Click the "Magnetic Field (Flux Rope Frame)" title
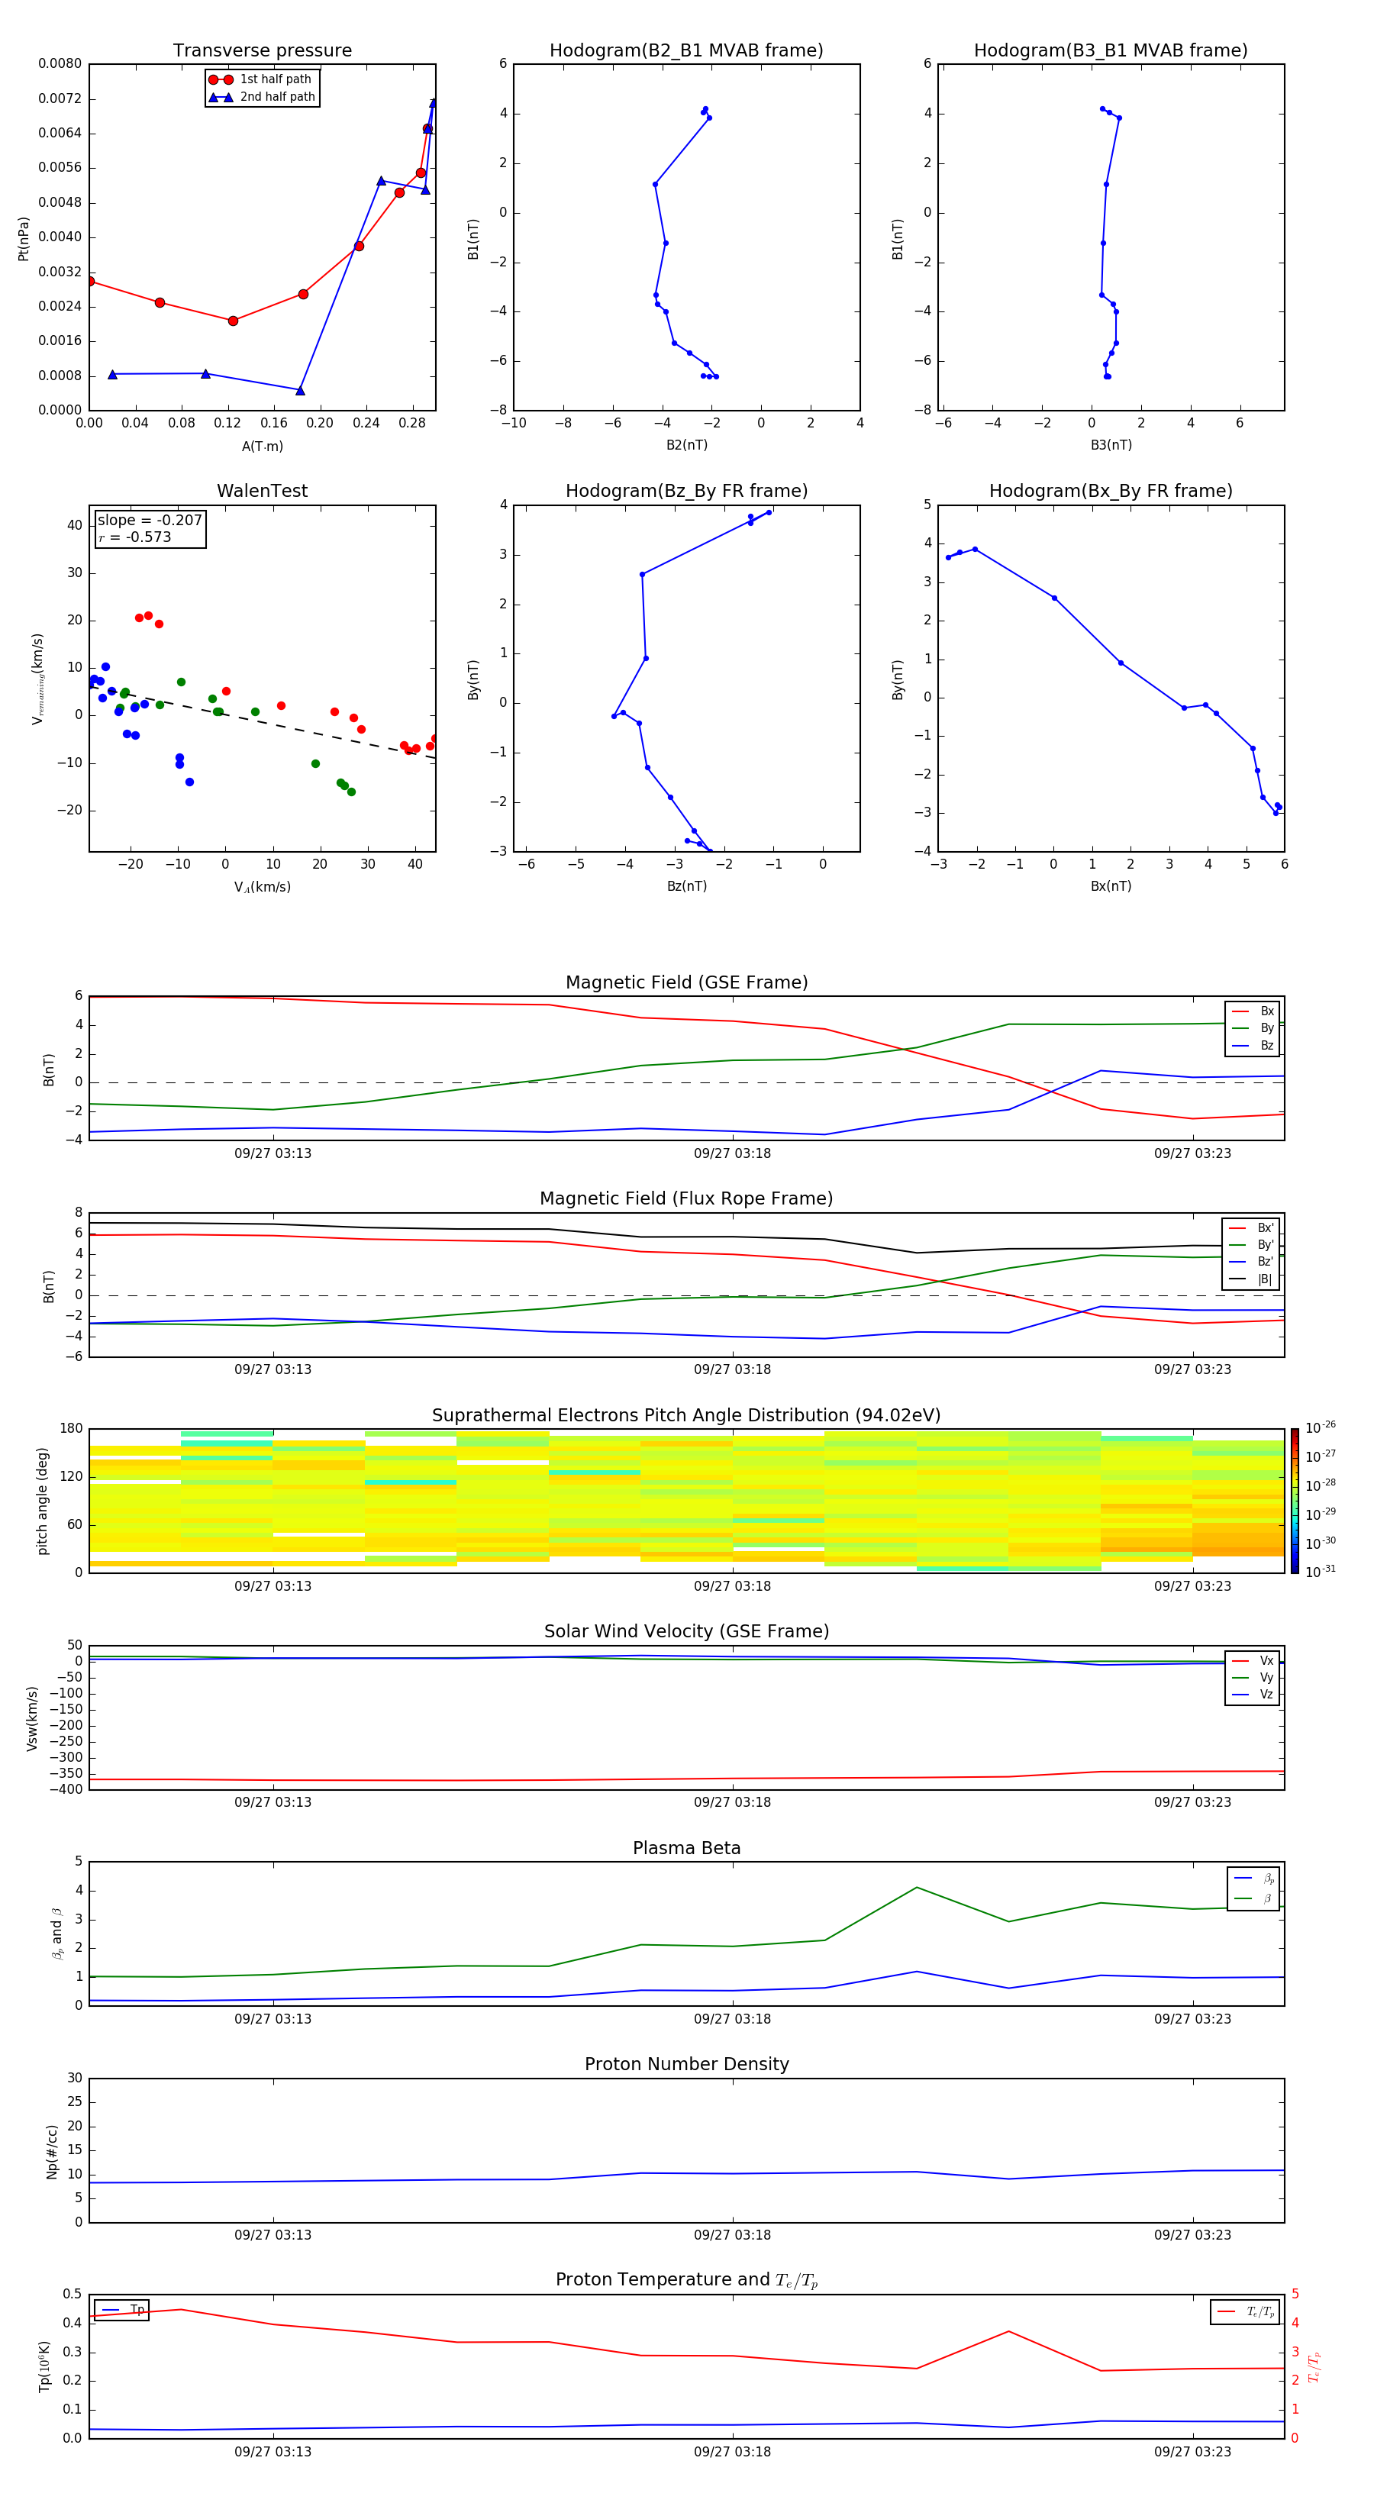 (686, 1198)
